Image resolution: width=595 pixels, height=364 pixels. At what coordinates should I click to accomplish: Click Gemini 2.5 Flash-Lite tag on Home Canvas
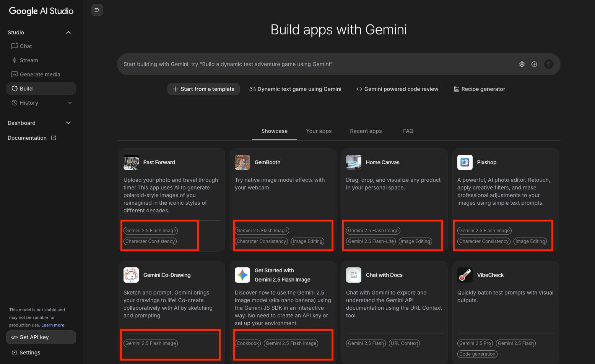click(371, 241)
